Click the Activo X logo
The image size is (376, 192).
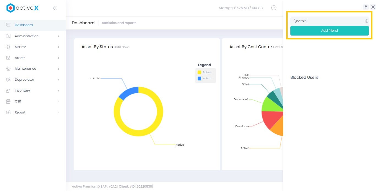[23, 8]
